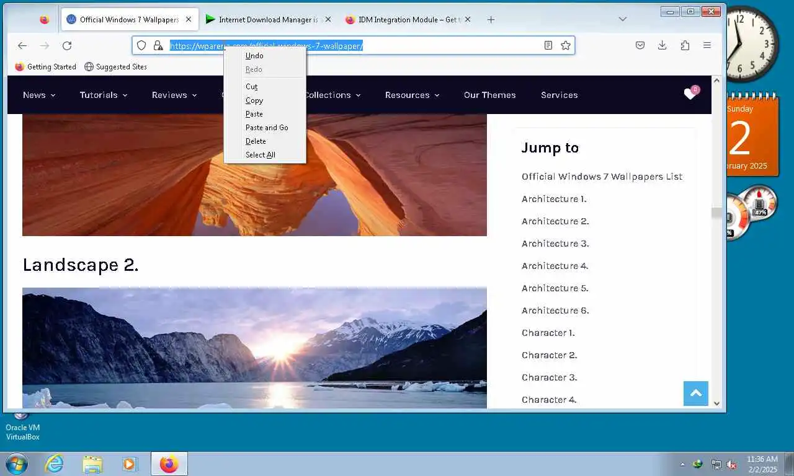Jump to Architecture 3. section
The width and height of the screenshot is (794, 476).
click(x=555, y=244)
